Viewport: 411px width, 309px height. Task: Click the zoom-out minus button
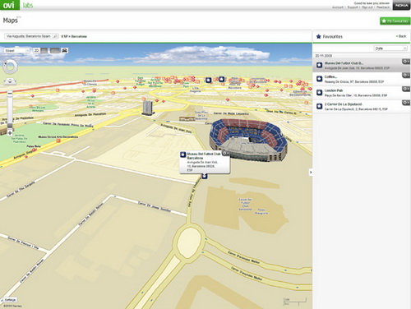click(x=10, y=94)
